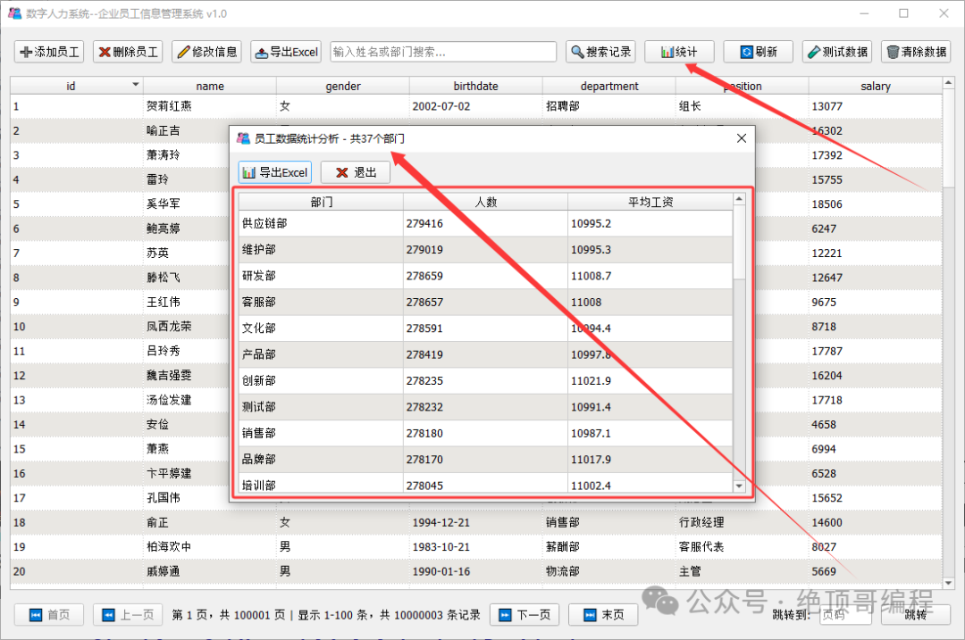Viewport: 965px width, 640px height.
Task: Click main table scrollbar down arrow
Action: pos(948,583)
